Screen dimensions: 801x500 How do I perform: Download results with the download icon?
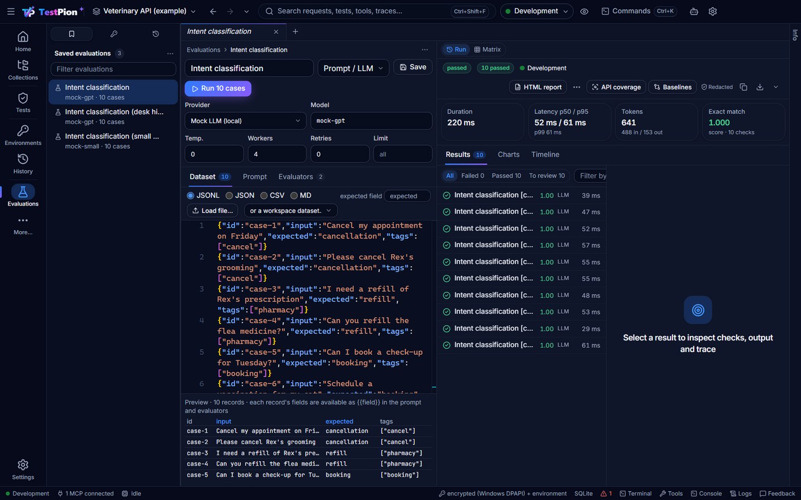(760, 87)
